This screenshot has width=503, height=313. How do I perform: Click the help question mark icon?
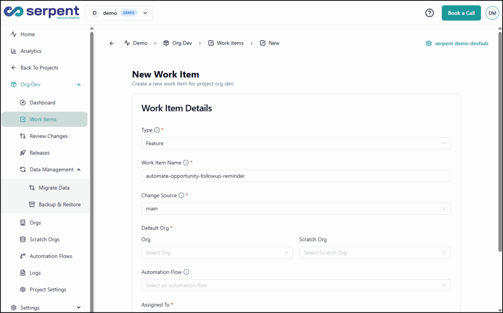click(x=429, y=13)
